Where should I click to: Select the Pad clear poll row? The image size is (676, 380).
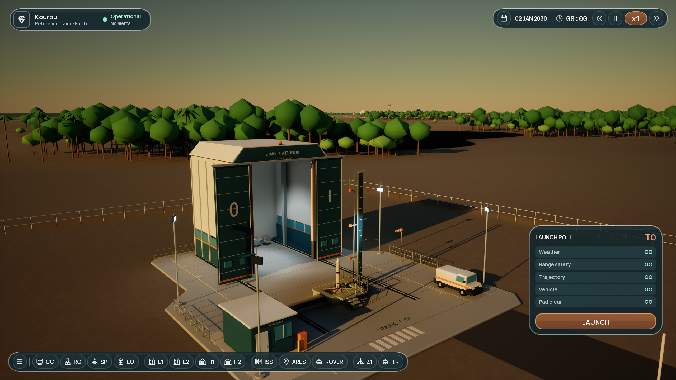tap(595, 302)
